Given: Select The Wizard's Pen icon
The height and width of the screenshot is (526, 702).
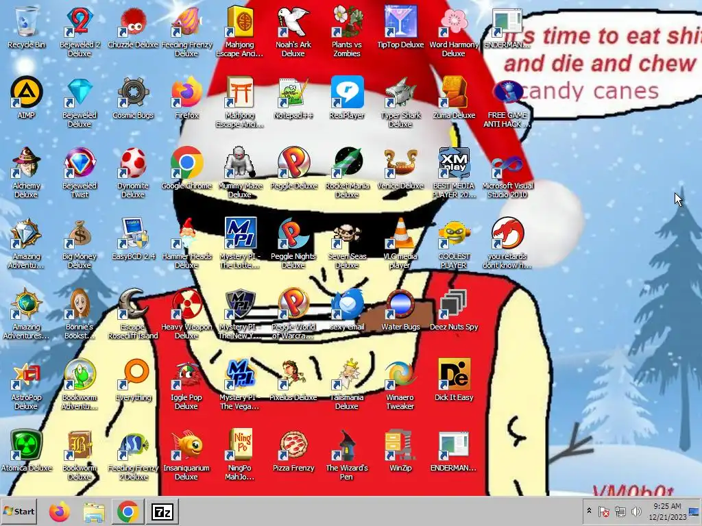Looking at the screenshot, I should point(347,455).
